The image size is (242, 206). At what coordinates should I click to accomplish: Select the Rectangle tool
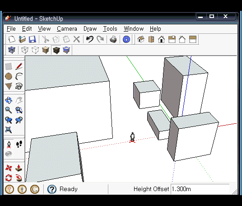pyautogui.click(x=9, y=66)
